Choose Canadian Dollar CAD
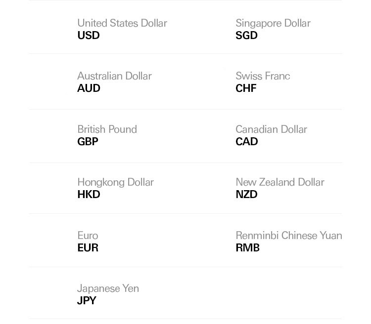 (271, 135)
